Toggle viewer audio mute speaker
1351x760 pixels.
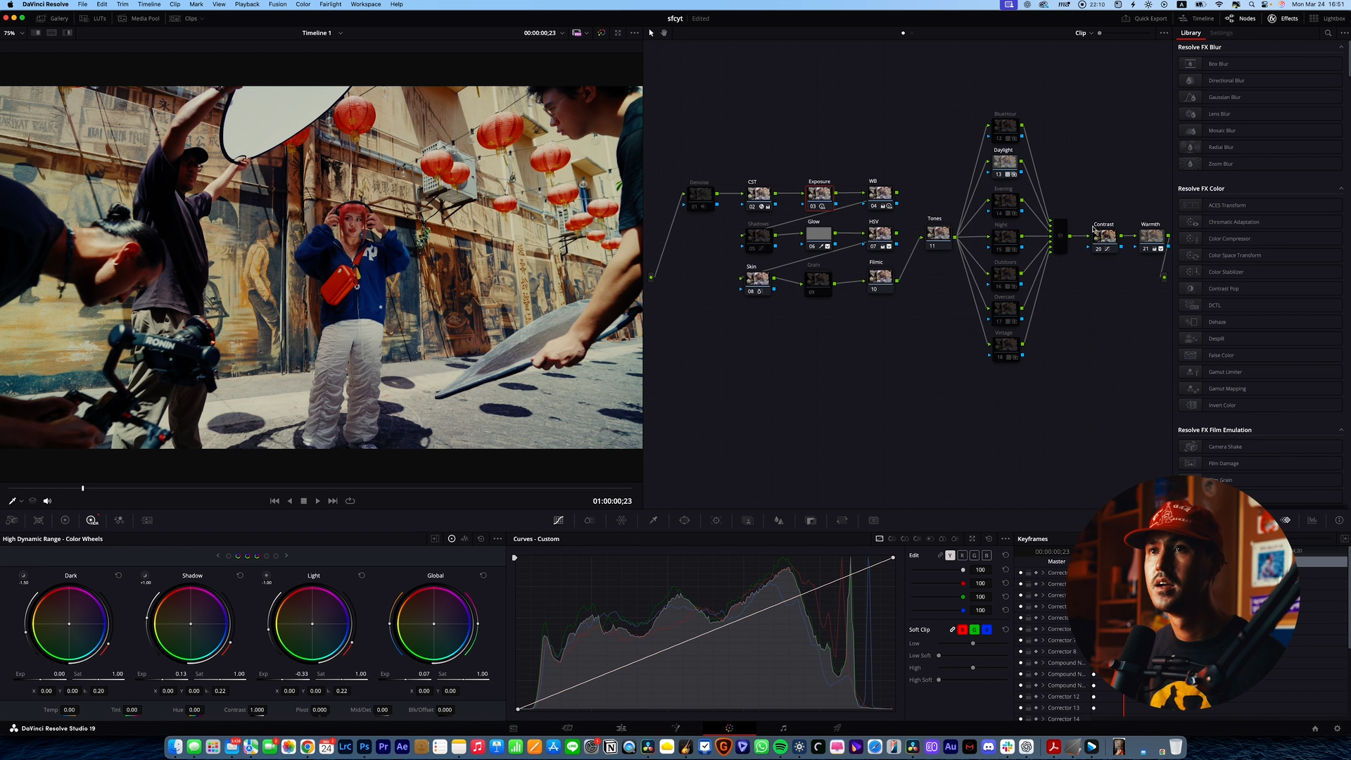coord(47,501)
